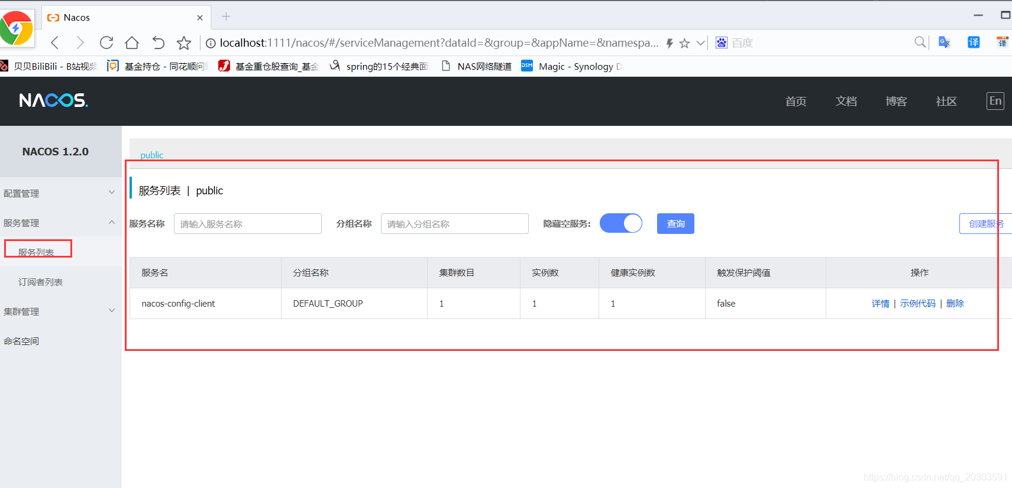Viewport: 1012px width, 488px height.
Task: Open 博客 in Nacos header
Action: (896, 102)
